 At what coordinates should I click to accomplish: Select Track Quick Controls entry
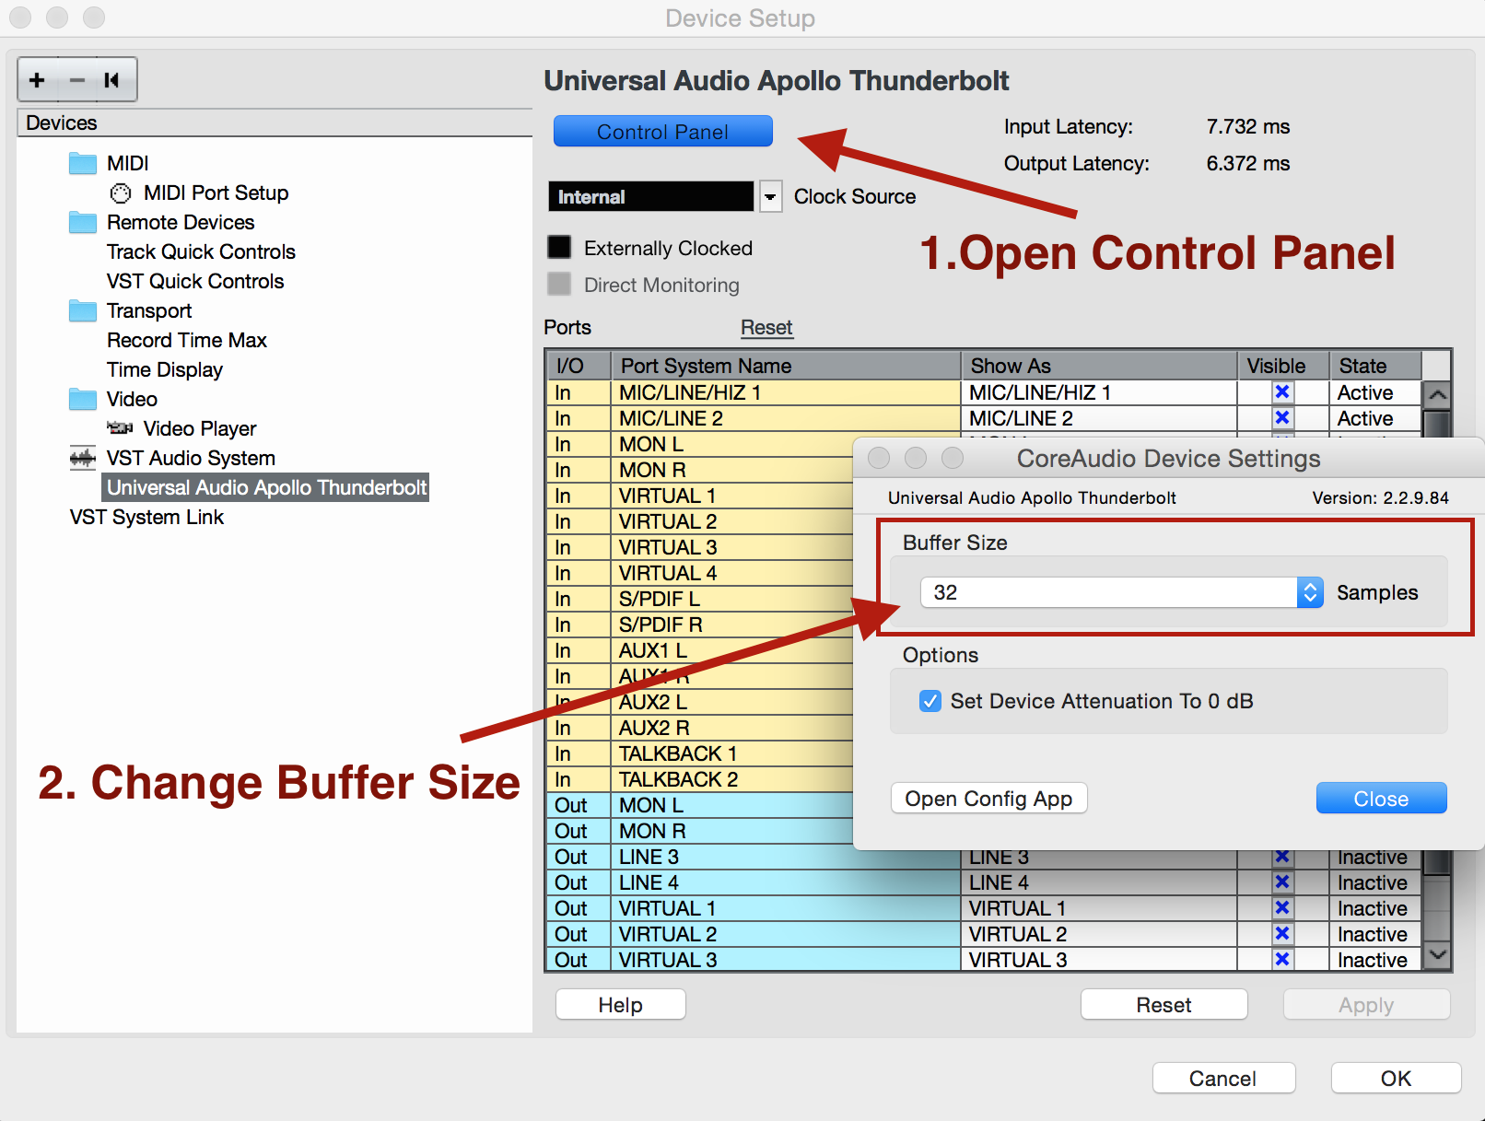(x=201, y=252)
